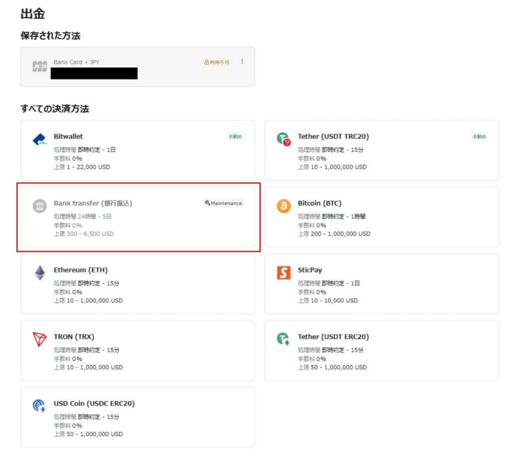The height and width of the screenshot is (449, 510).
Task: Click the 出金 page heading
Action: 32,14
